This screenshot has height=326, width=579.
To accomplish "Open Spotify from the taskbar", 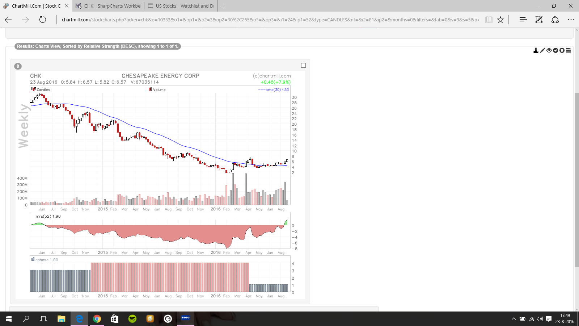I will [x=132, y=319].
